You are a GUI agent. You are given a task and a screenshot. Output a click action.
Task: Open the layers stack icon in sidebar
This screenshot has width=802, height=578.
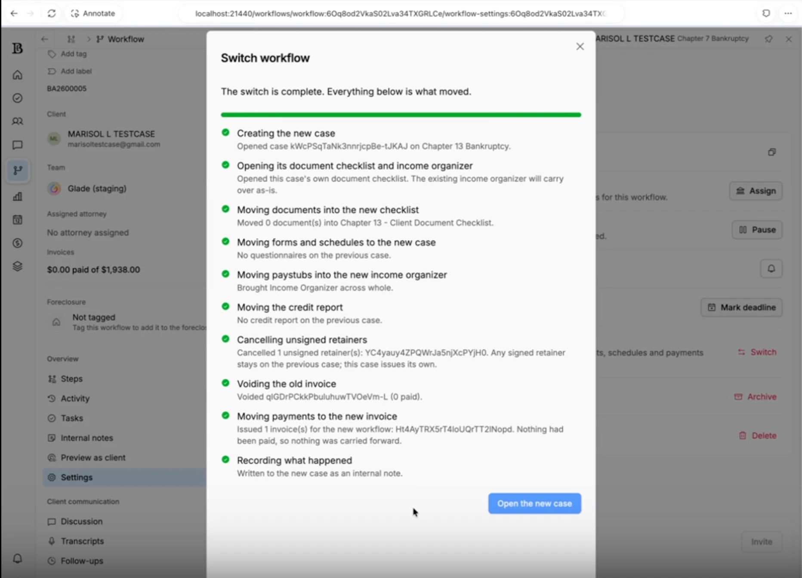coord(18,266)
